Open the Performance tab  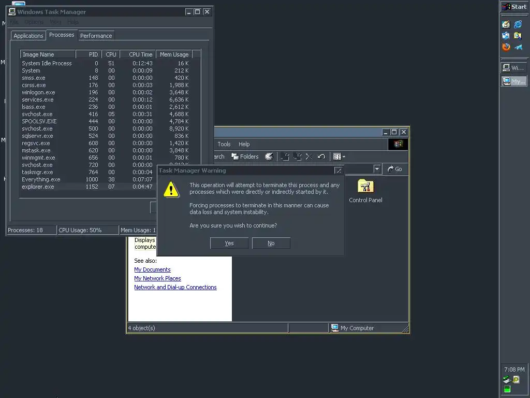click(x=96, y=36)
